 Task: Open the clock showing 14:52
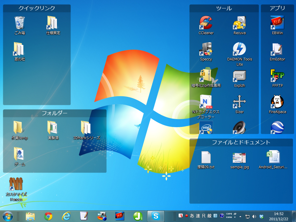(x=279, y=216)
